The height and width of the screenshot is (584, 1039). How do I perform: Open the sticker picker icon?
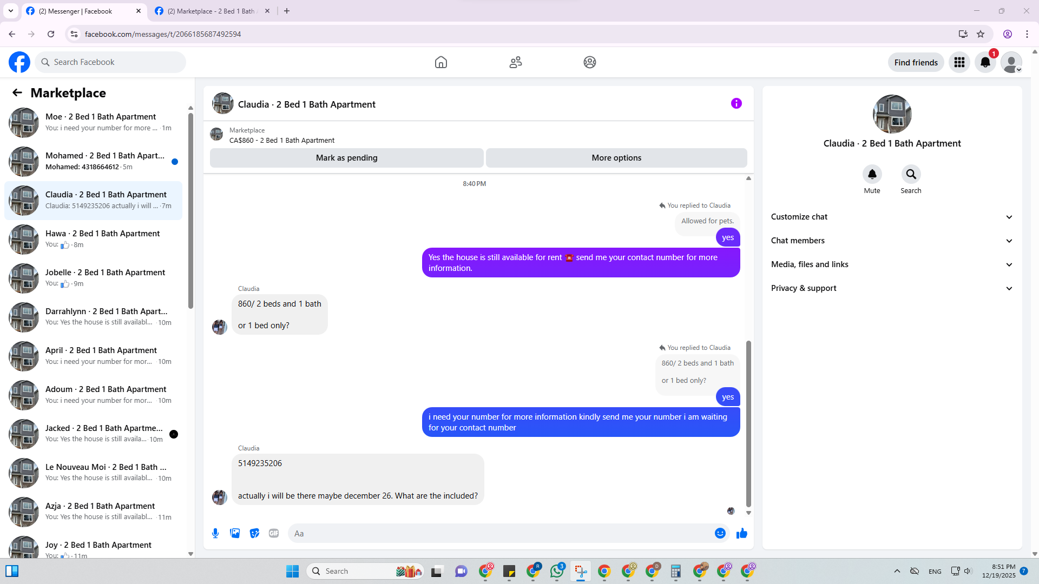pyautogui.click(x=254, y=533)
